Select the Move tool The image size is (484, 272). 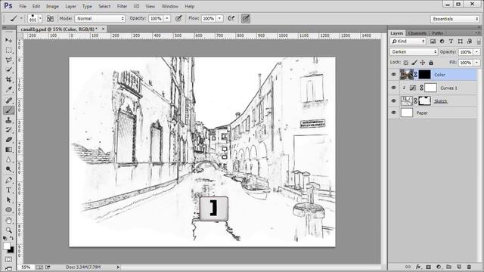point(8,40)
